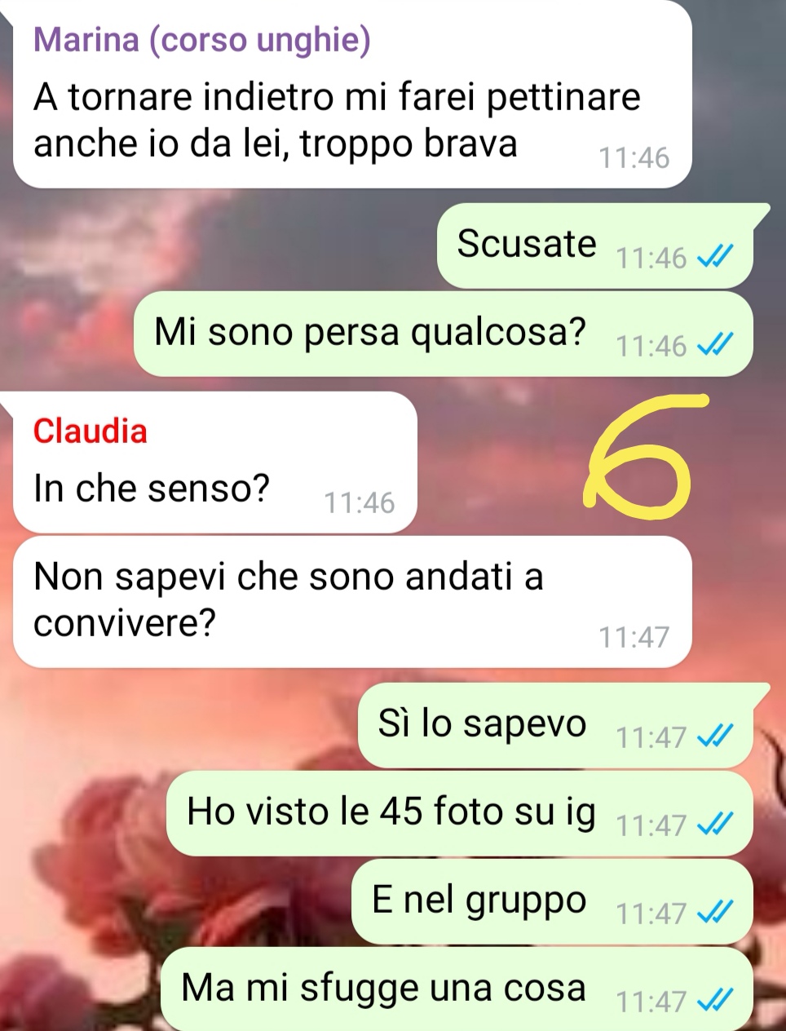Tap the 11:46 timestamp on Marina's message

coord(634,157)
